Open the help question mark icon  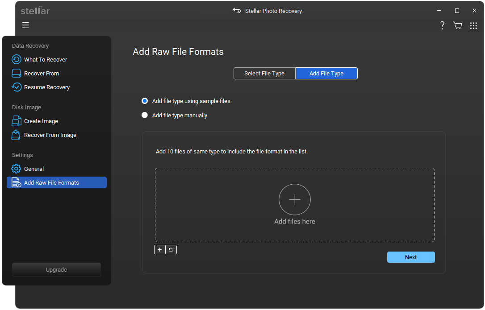pos(442,25)
